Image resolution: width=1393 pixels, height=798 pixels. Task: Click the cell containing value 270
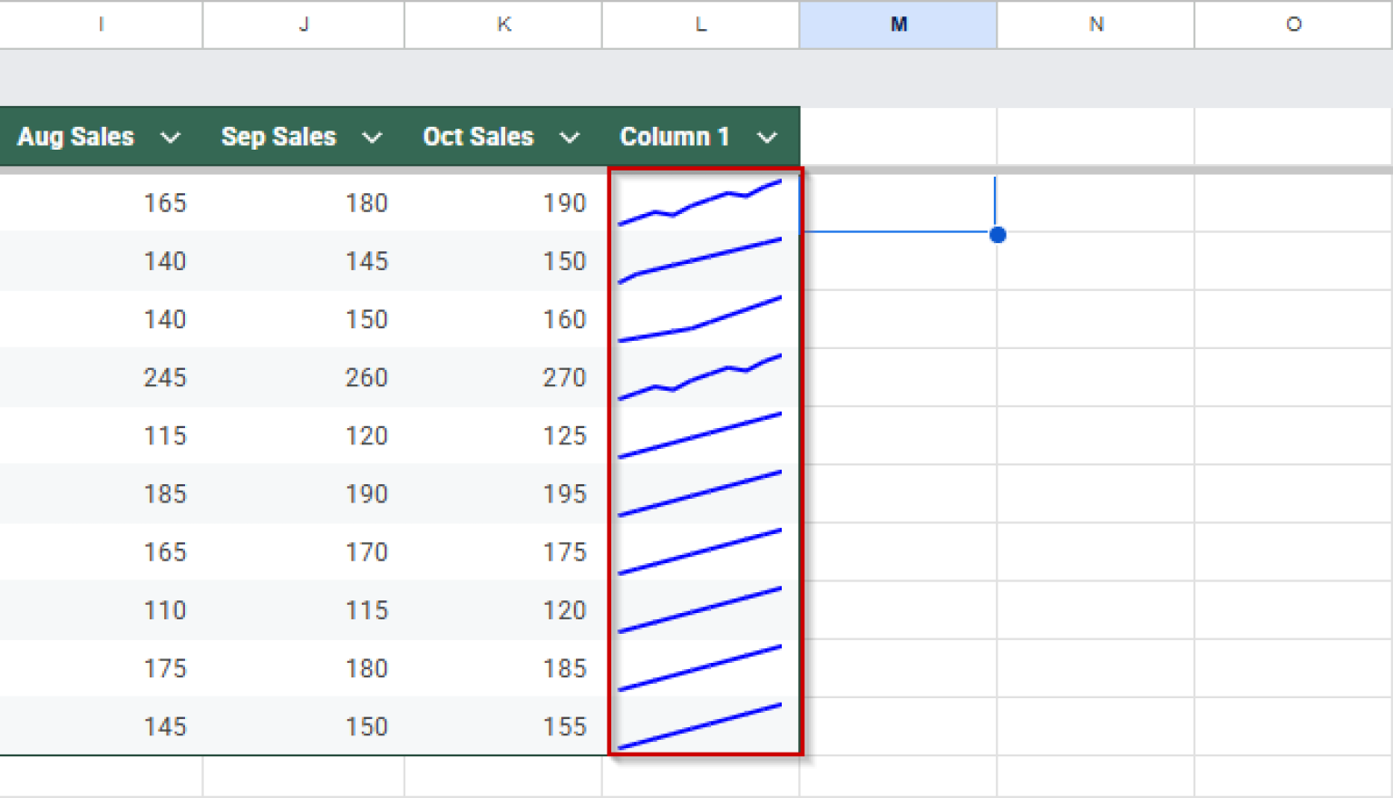point(564,377)
